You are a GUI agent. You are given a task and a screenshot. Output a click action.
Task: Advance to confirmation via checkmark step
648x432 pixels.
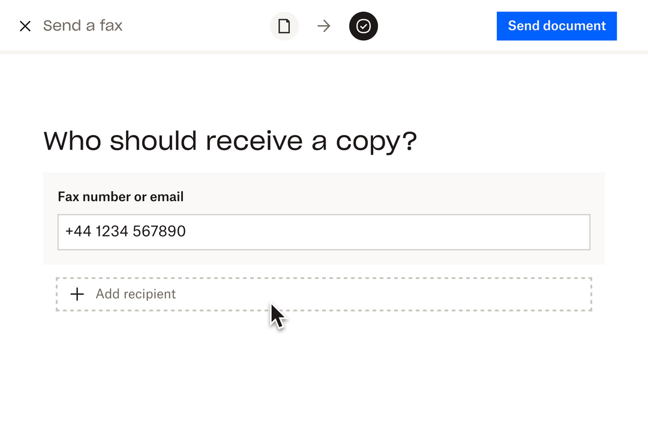point(363,26)
